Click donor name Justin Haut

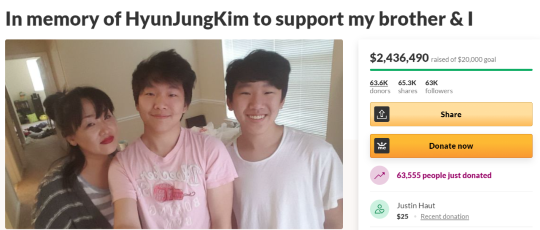[415, 206]
